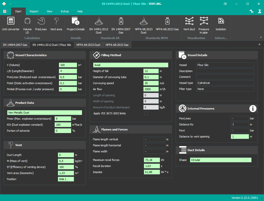This screenshot has height=201, width=264.
Task: Launch the NFPA 68:2023 Dust standard
Action: coord(143,24)
